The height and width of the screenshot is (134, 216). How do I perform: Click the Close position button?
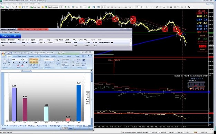coord(16,36)
